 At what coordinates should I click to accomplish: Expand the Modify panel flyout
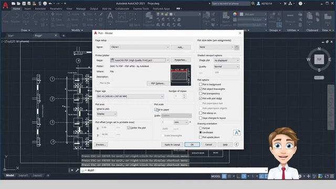pos(77,30)
